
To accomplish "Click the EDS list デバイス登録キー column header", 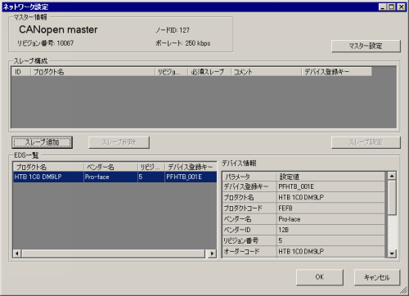I will pos(191,167).
